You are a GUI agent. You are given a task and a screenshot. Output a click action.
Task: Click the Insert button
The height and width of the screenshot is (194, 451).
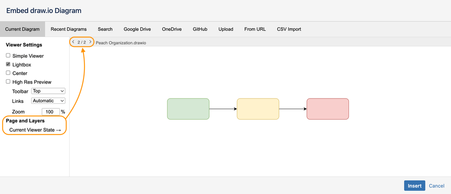414,186
